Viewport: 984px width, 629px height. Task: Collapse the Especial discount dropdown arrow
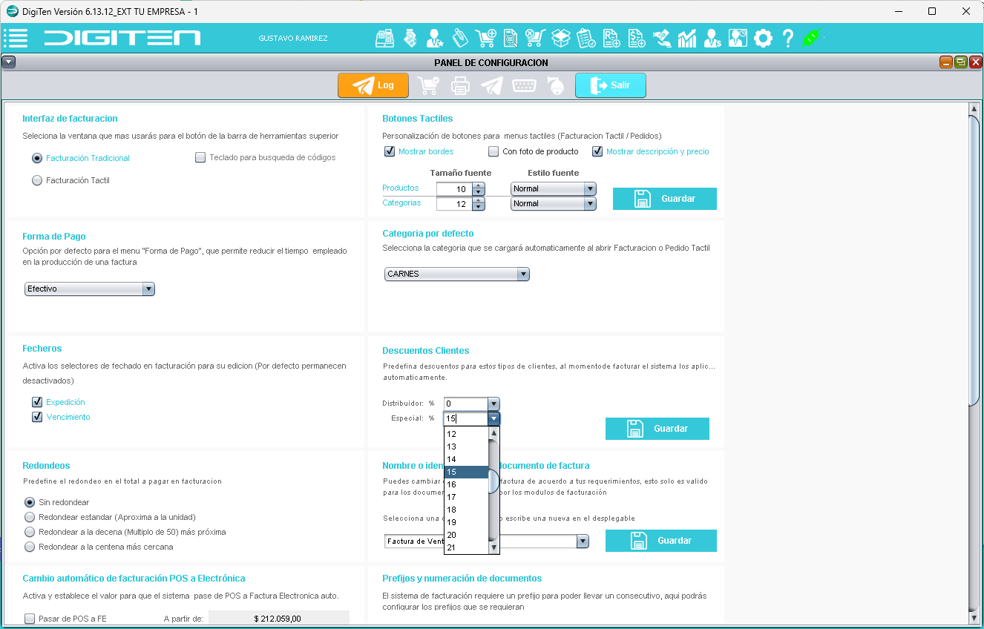[494, 418]
